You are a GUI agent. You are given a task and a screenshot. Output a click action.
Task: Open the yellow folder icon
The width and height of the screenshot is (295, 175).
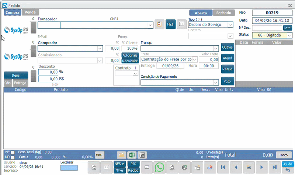[x=121, y=155]
